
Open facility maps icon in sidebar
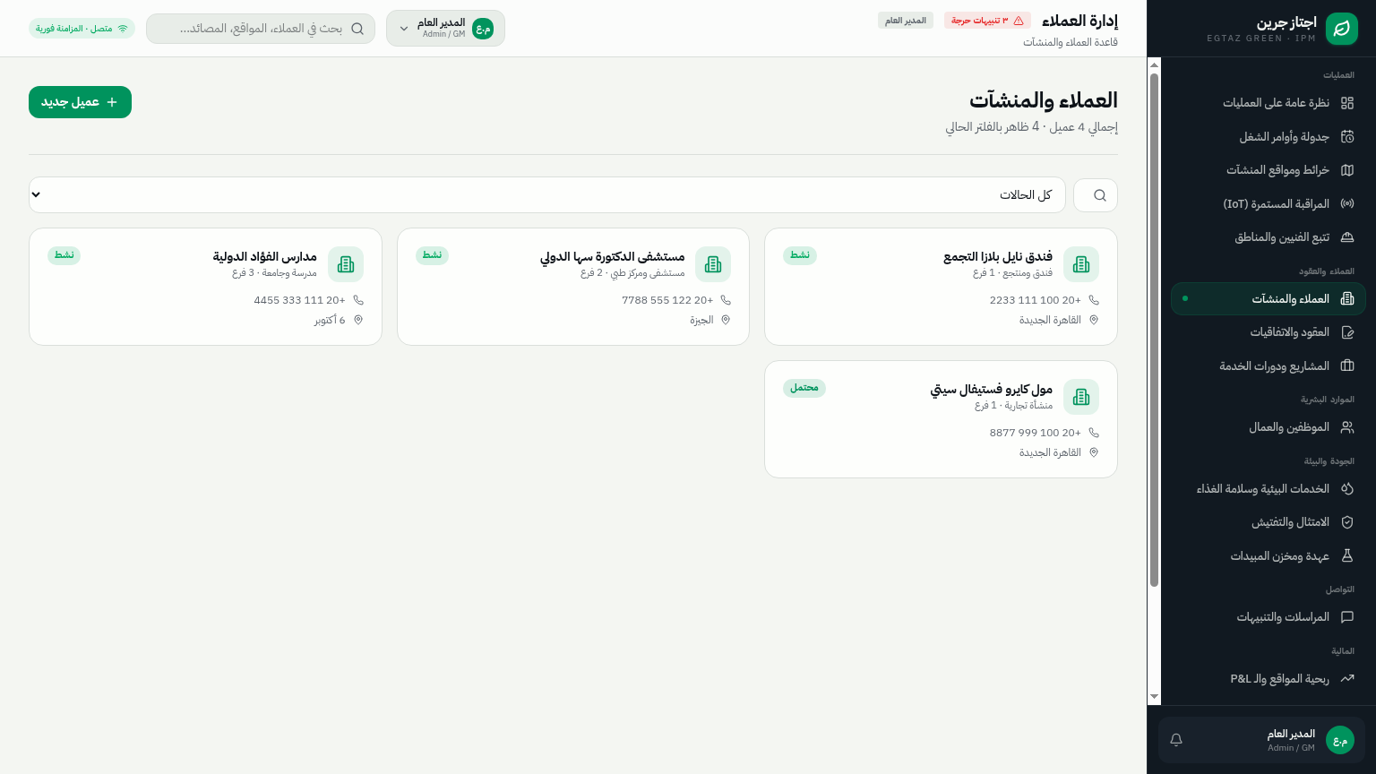click(x=1346, y=170)
